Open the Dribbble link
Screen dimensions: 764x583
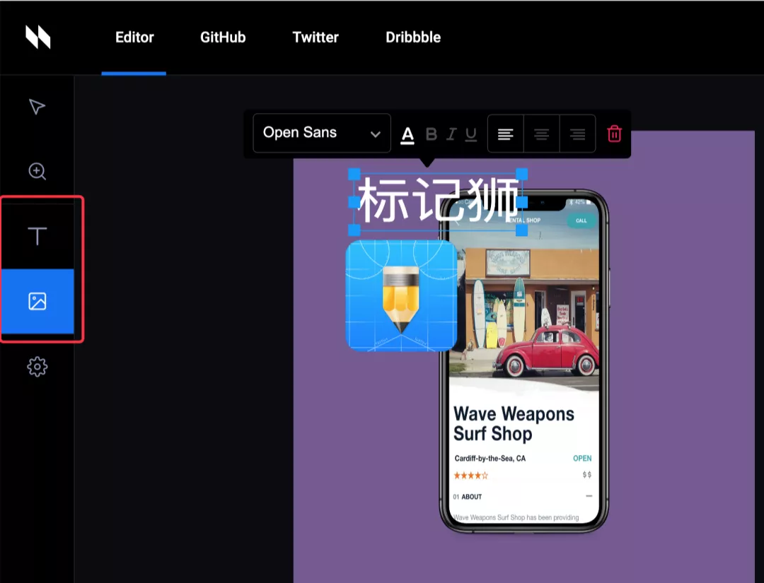tap(413, 37)
